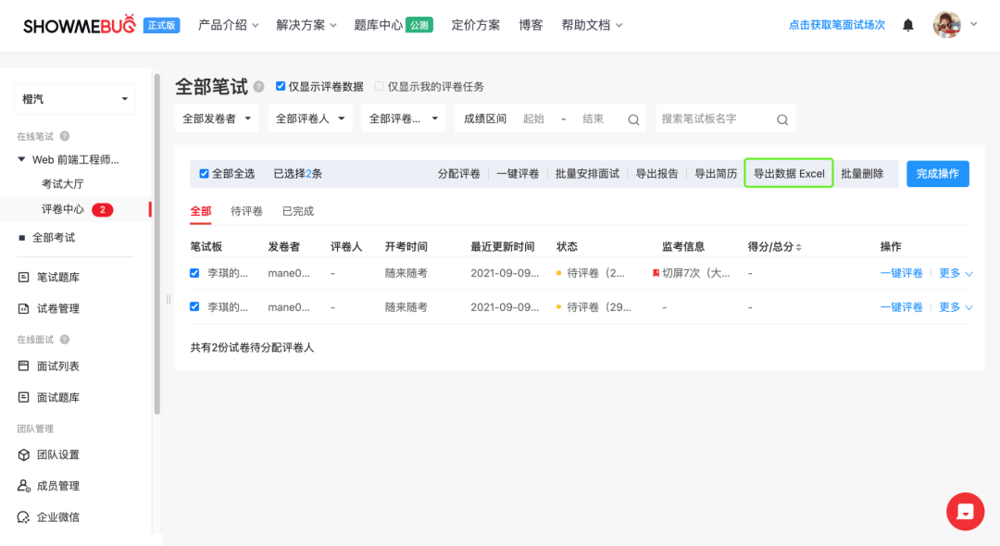Click the 完成操作 button
Image resolution: width=1000 pixels, height=546 pixels.
[937, 174]
